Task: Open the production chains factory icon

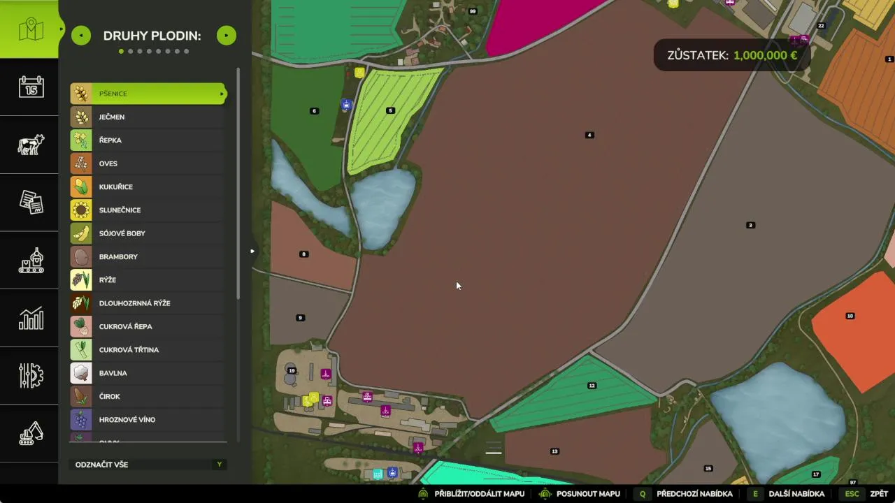Action: [x=31, y=260]
